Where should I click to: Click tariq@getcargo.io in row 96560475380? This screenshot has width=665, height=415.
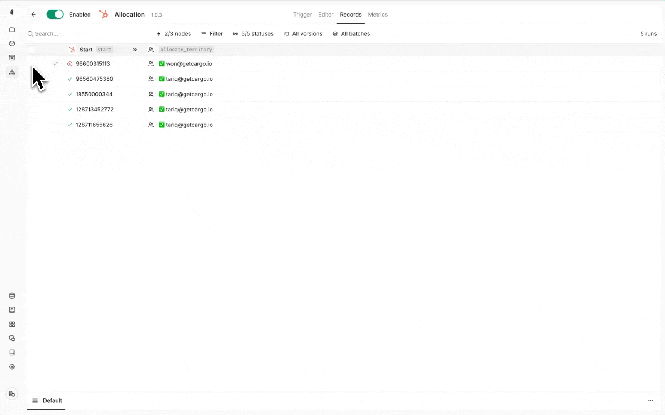[189, 79]
